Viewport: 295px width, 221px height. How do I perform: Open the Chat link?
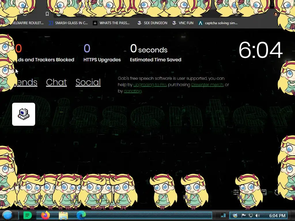click(56, 82)
